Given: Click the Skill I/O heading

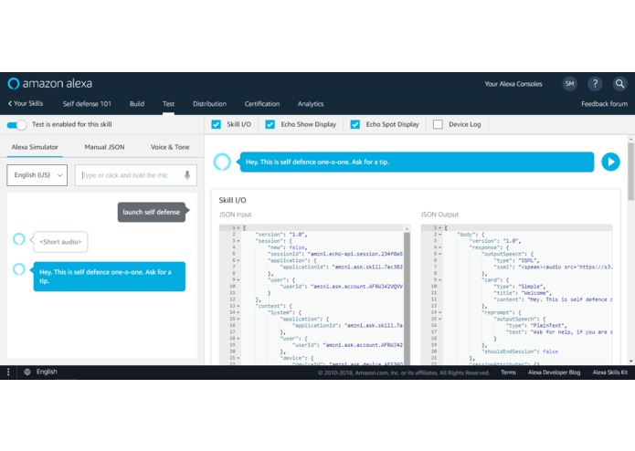Looking at the screenshot, I should pyautogui.click(x=232, y=200).
